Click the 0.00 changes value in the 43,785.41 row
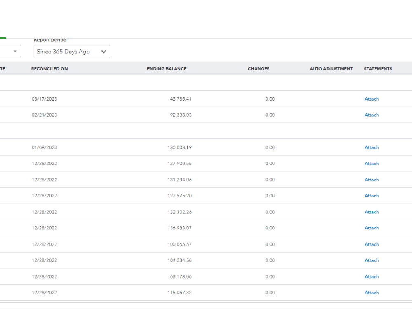Screen dimensions: 412x309 [x=270, y=99]
